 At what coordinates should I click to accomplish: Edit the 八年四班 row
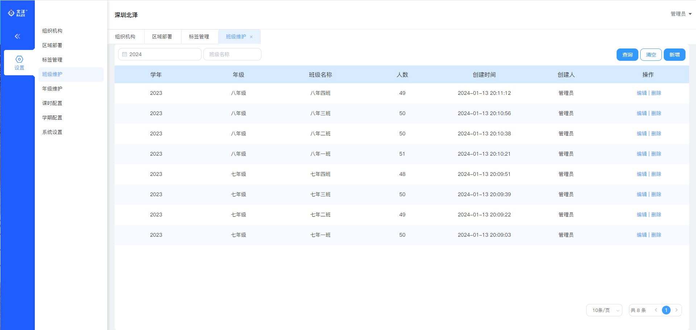tap(642, 93)
